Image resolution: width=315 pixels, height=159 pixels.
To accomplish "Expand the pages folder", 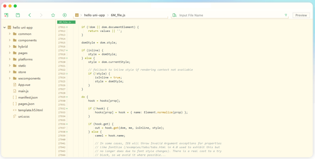I will click(x=10, y=53).
